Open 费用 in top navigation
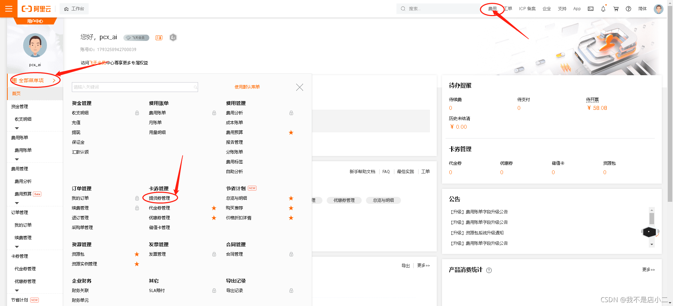Viewport: 673px width, 306px height. [x=492, y=9]
